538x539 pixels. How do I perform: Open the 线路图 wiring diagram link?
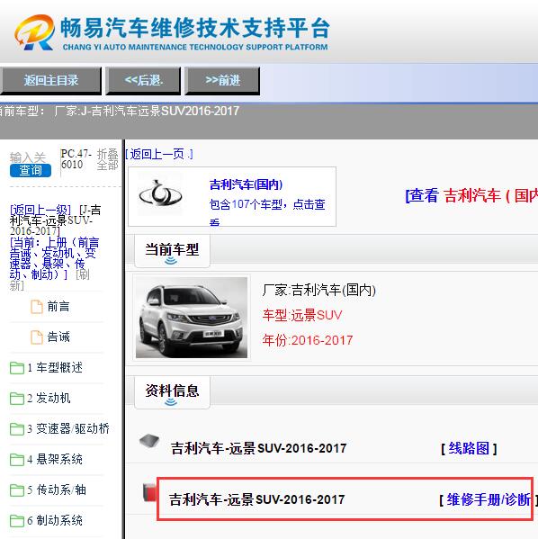[x=469, y=448]
